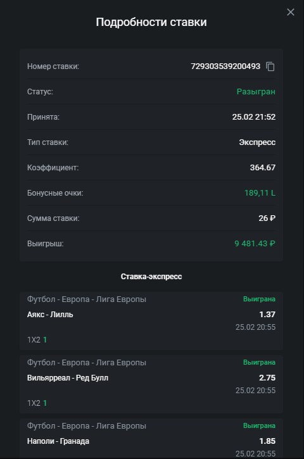Click the bet amount 26 ₽
Screen dimensions: 304x459
267,218
